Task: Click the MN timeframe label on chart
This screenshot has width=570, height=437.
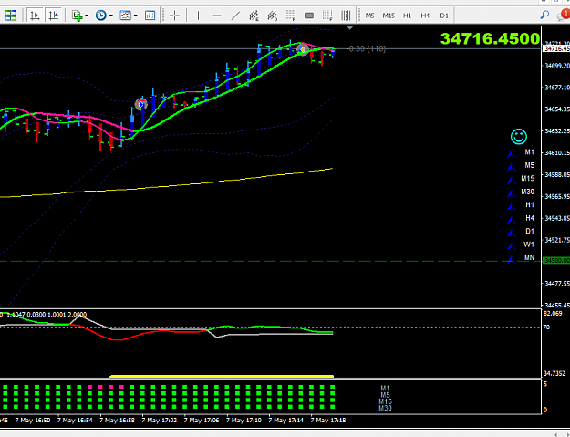Action: click(529, 257)
